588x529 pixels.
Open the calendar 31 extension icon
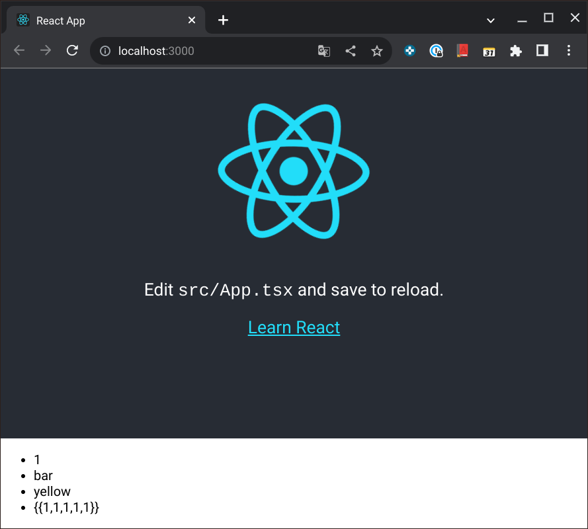[489, 51]
